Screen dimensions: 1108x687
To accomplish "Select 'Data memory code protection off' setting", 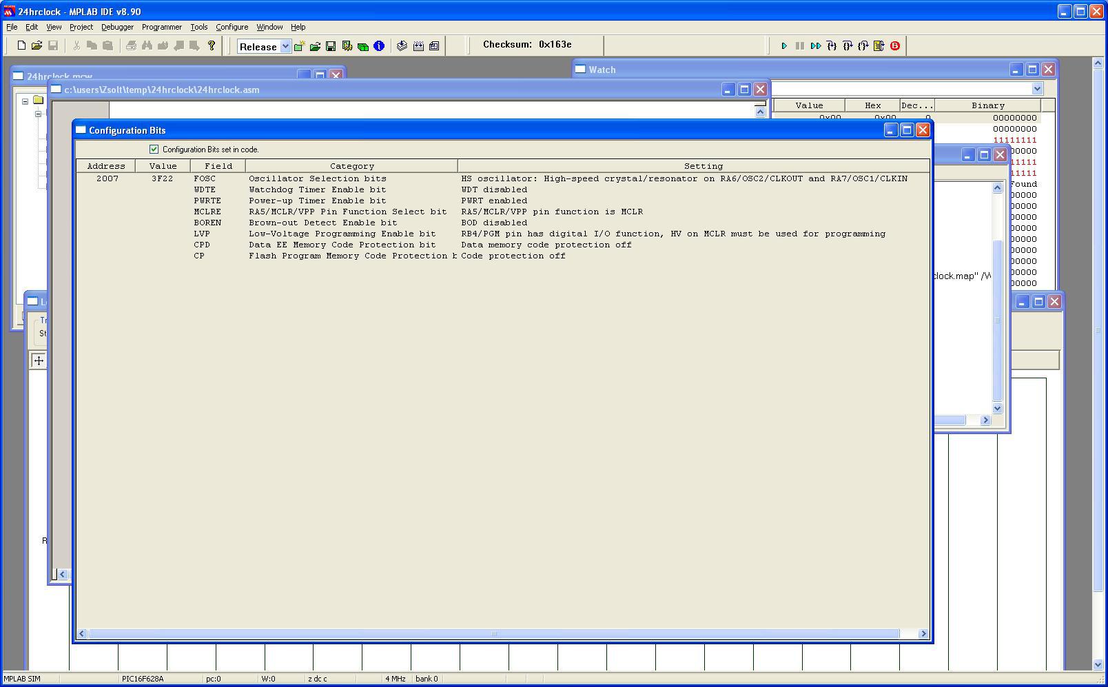I will pos(546,245).
